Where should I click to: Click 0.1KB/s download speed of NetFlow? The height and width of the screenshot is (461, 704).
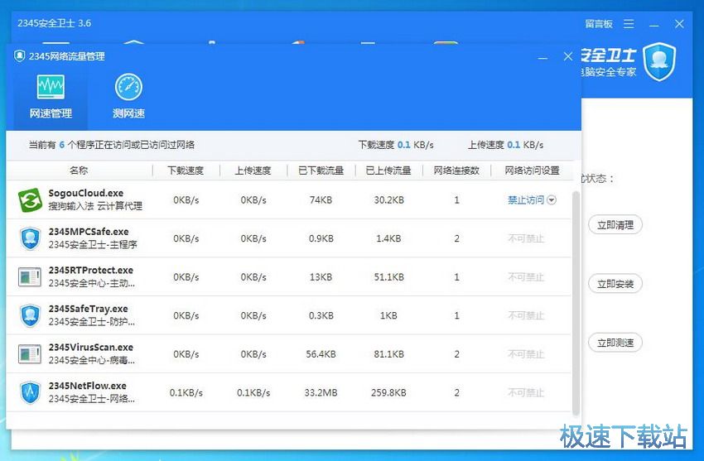[x=186, y=393]
